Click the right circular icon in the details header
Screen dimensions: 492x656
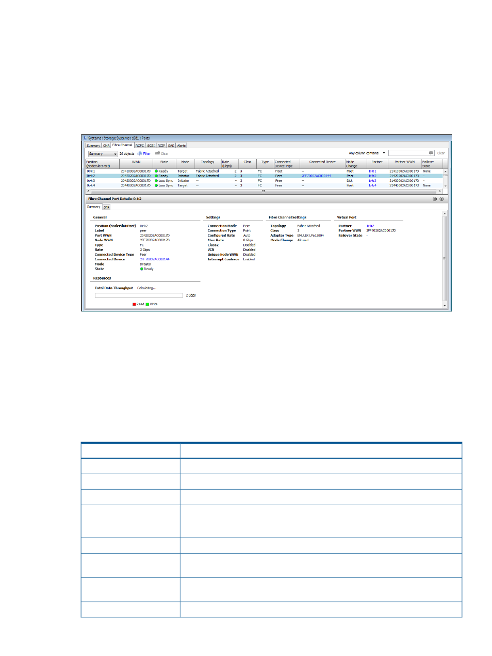(441, 199)
